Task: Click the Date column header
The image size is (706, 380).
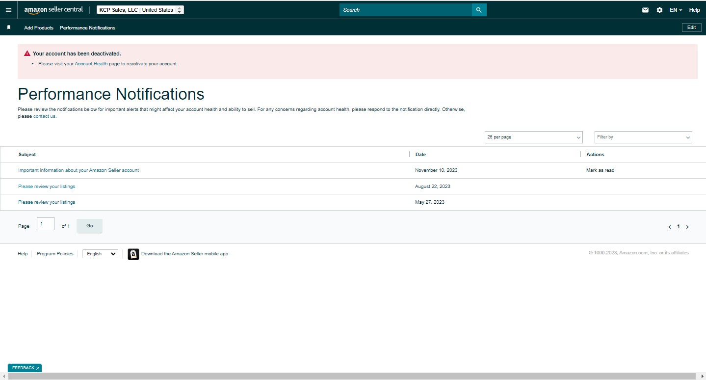Action: pyautogui.click(x=420, y=155)
